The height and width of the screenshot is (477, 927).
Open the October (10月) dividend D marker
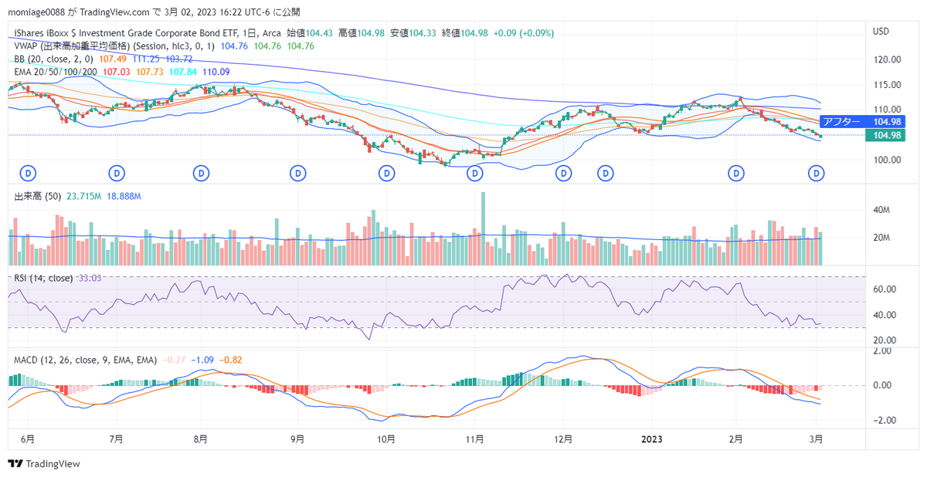[386, 173]
